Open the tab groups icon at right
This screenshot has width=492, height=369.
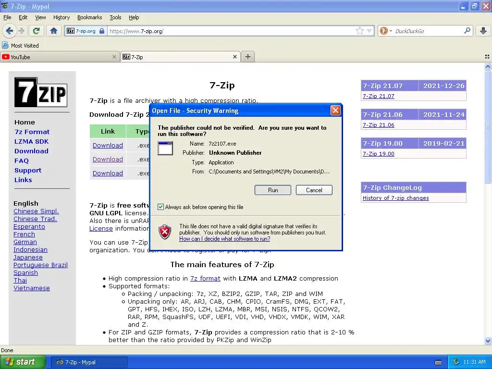coord(487,57)
